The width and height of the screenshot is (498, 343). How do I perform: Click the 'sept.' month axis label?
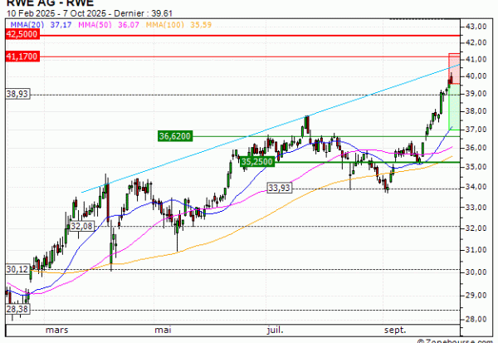point(396,329)
